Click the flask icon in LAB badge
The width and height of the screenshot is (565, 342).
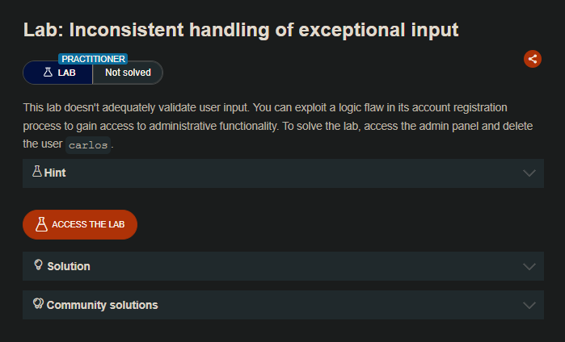pos(48,73)
